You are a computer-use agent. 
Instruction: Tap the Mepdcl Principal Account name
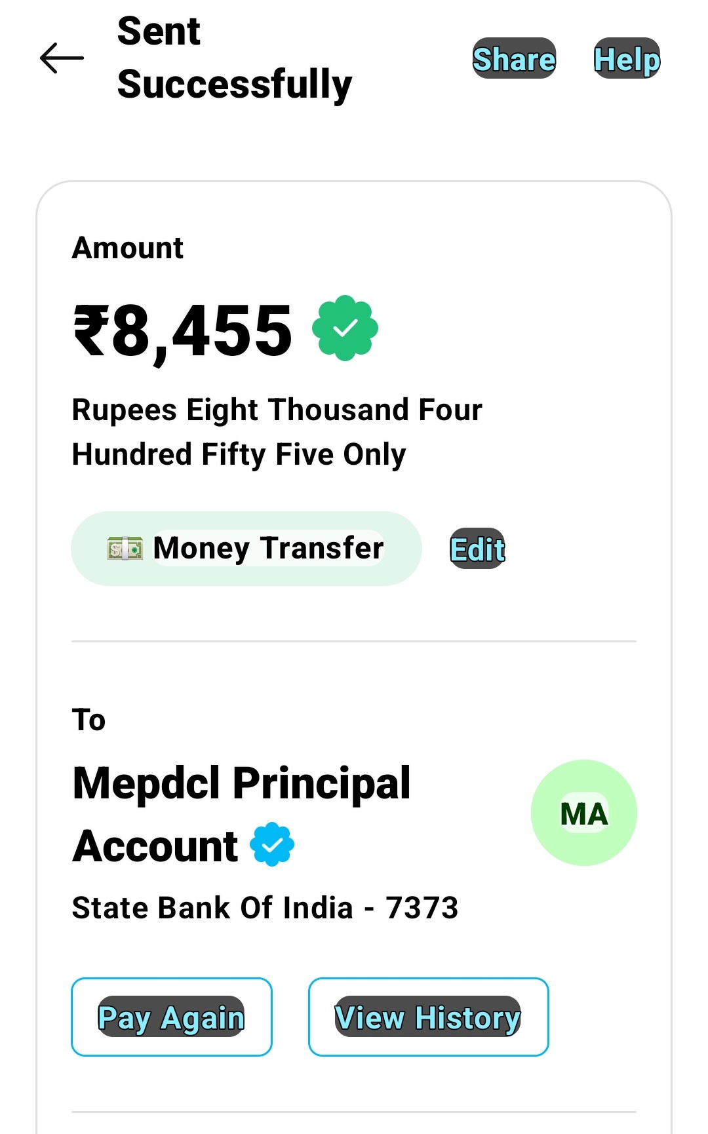coord(241,783)
